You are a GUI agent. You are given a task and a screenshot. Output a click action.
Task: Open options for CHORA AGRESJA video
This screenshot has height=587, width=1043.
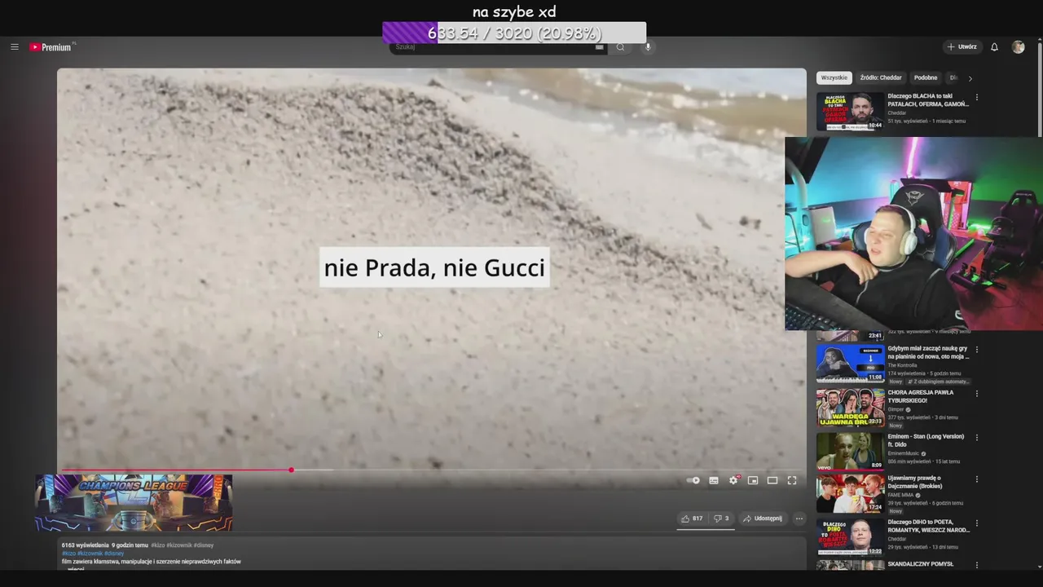click(x=977, y=393)
